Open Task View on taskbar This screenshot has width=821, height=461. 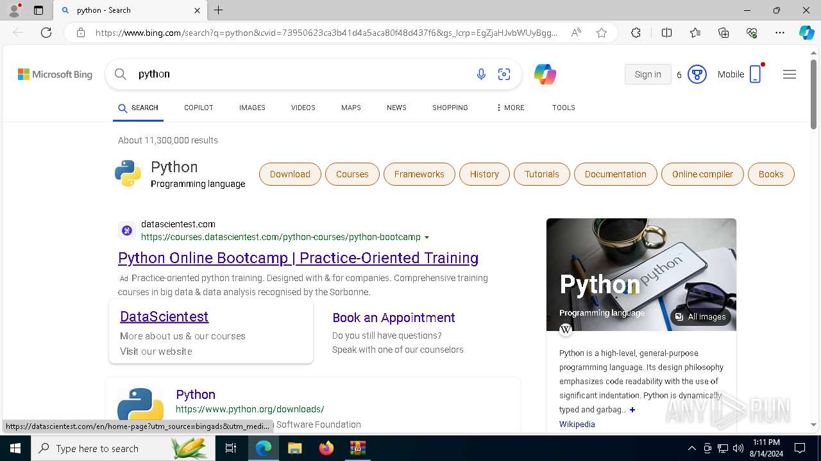click(x=231, y=448)
